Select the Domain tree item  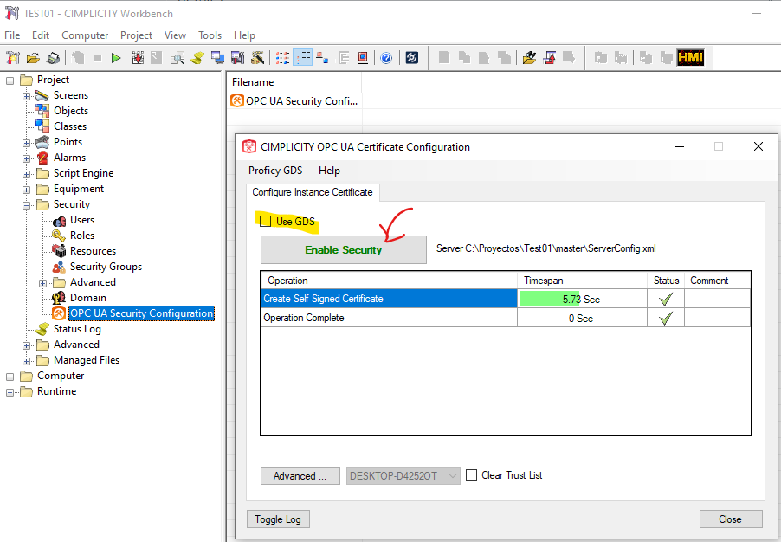[x=87, y=298]
